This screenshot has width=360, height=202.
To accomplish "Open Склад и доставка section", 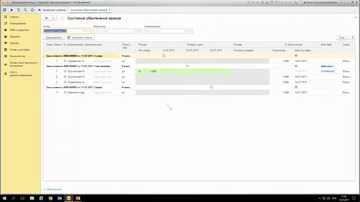I will 20,49.
